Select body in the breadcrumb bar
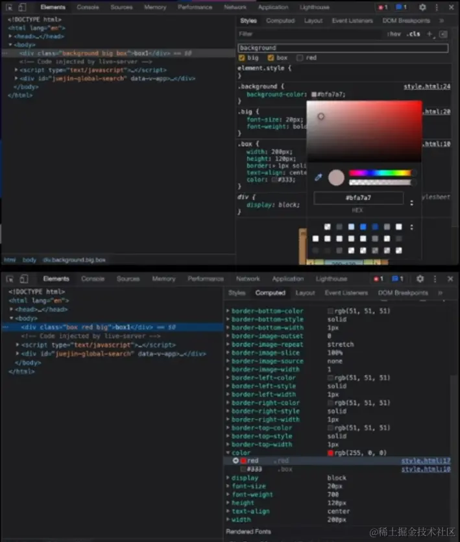Screen dimensions: 460x542 click(29, 260)
